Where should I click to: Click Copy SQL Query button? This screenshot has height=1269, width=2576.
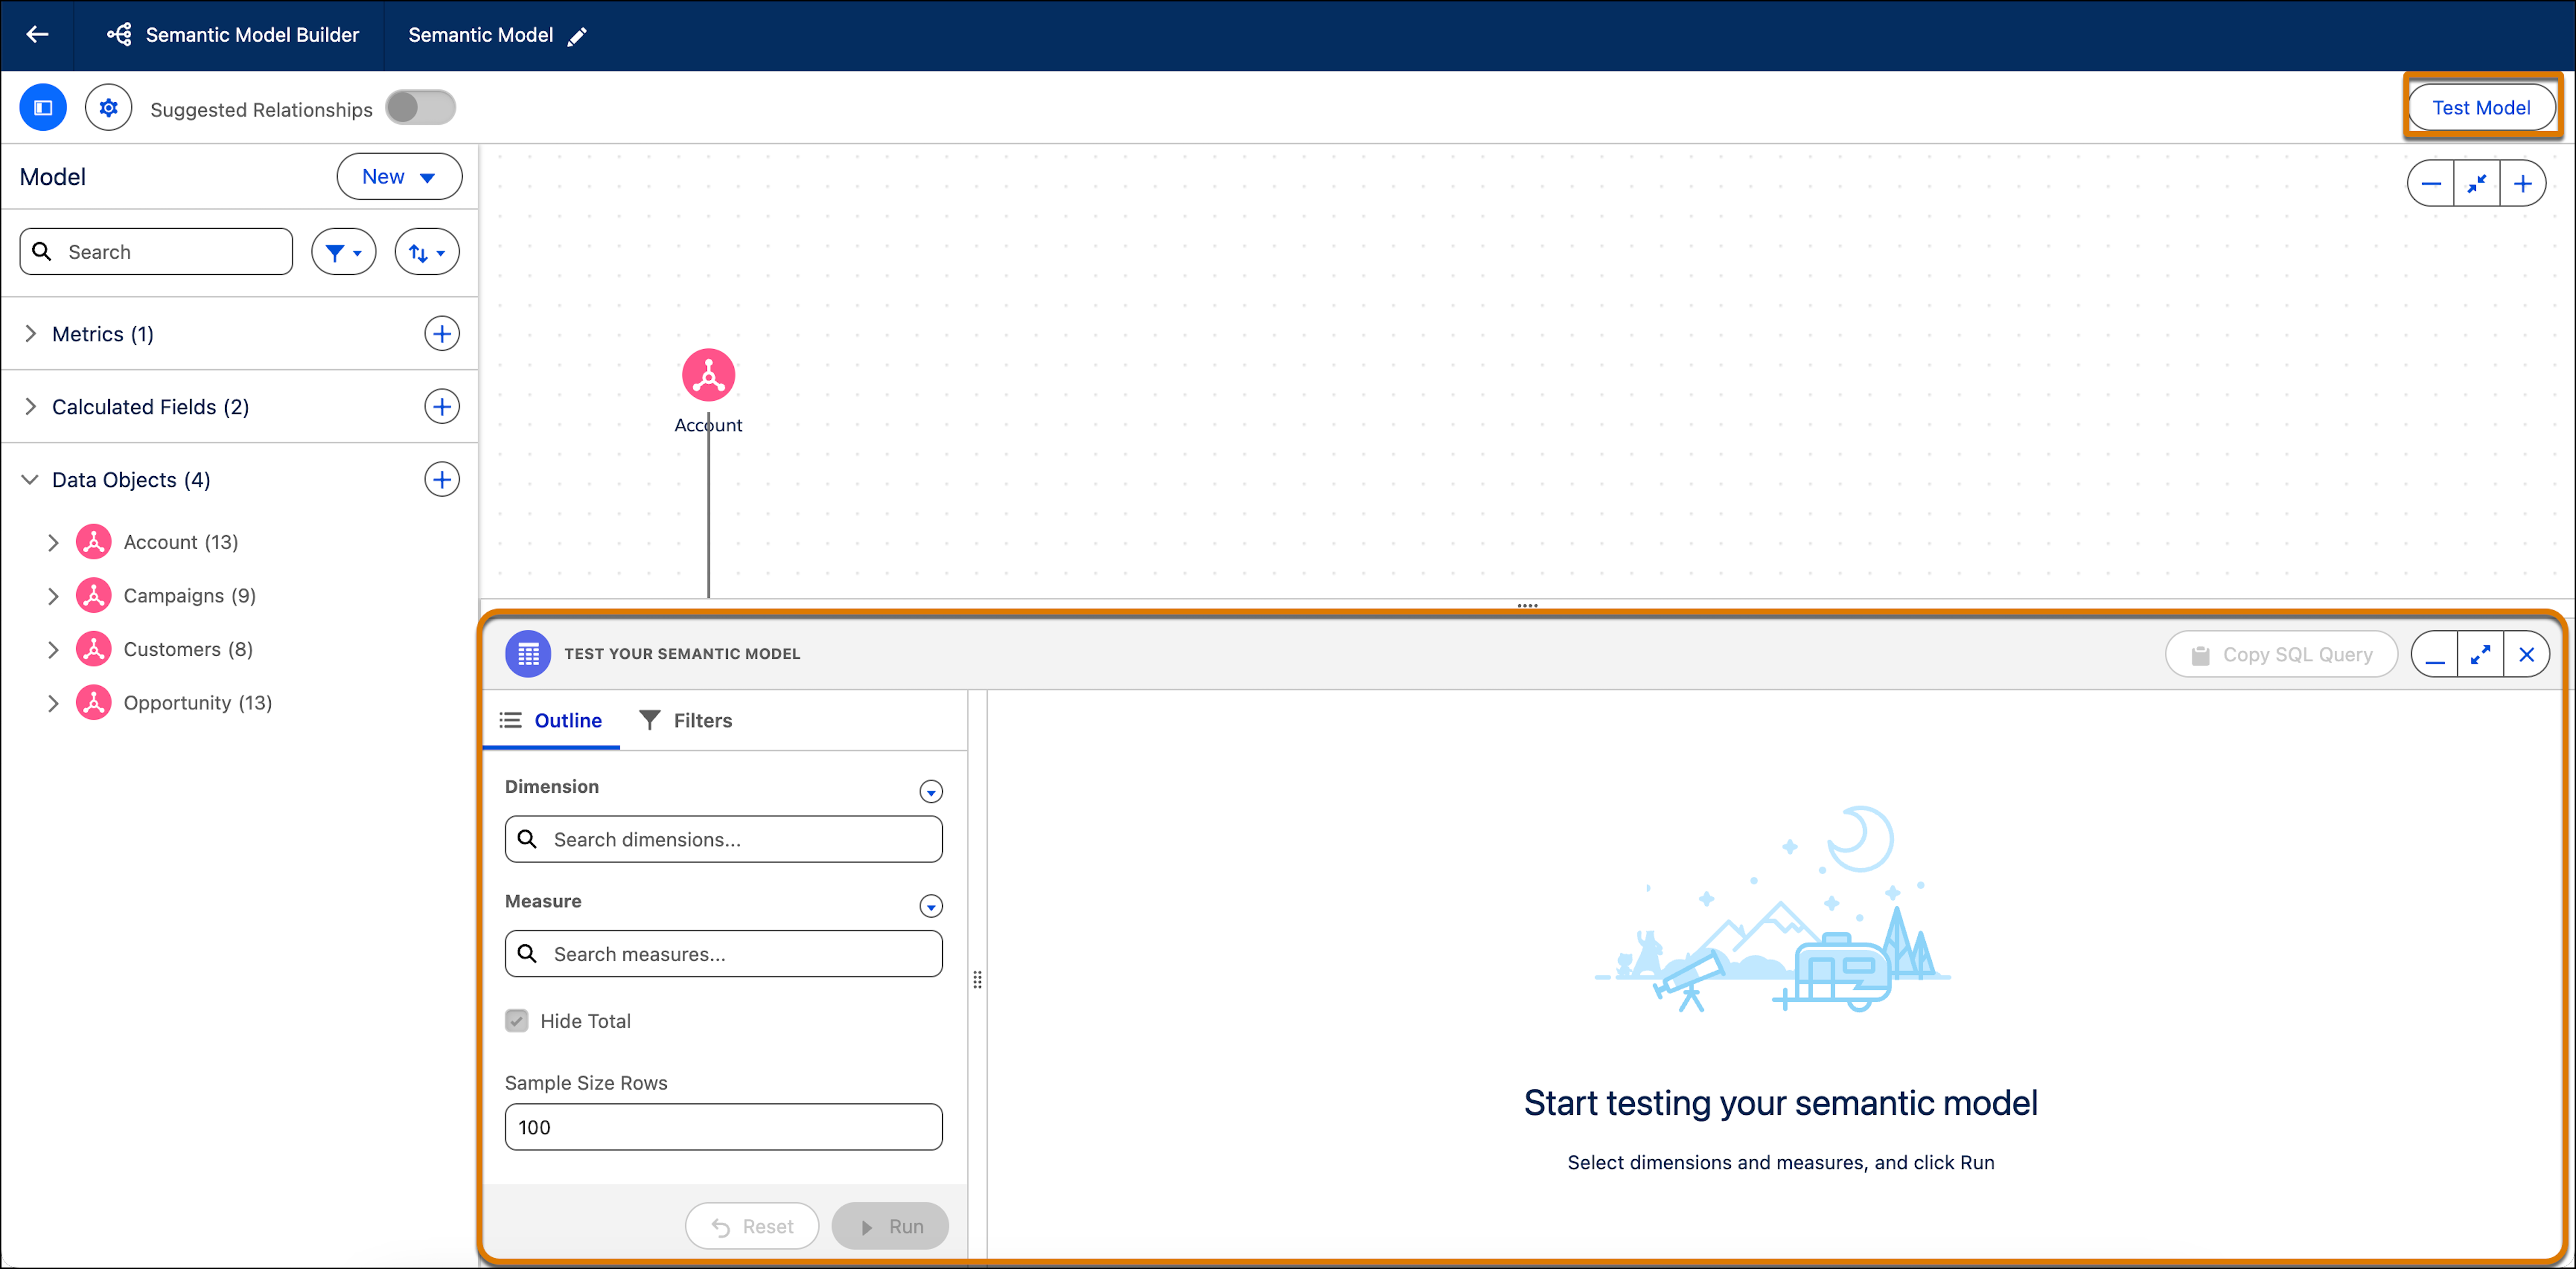click(x=2282, y=656)
